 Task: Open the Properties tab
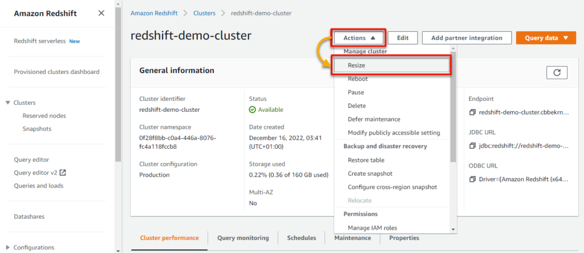(x=404, y=238)
